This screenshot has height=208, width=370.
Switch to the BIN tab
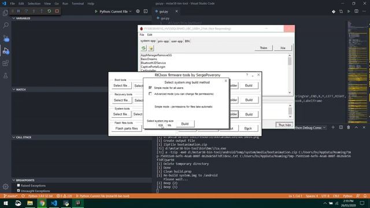coord(187,41)
